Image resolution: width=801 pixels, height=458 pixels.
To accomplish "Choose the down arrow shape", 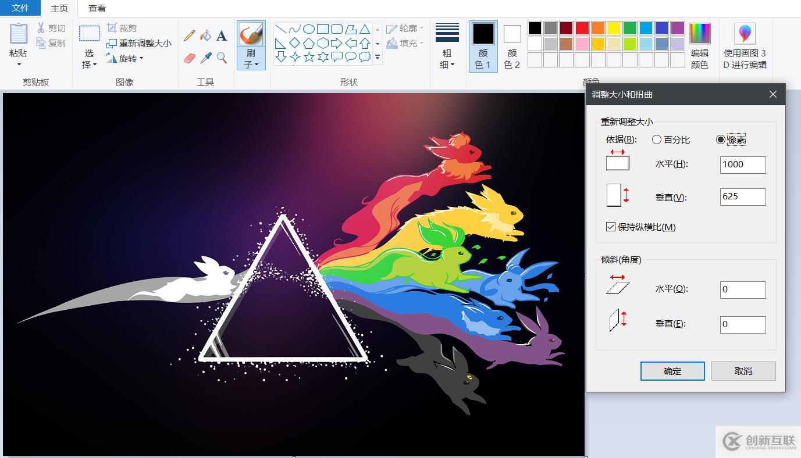I will coord(281,56).
